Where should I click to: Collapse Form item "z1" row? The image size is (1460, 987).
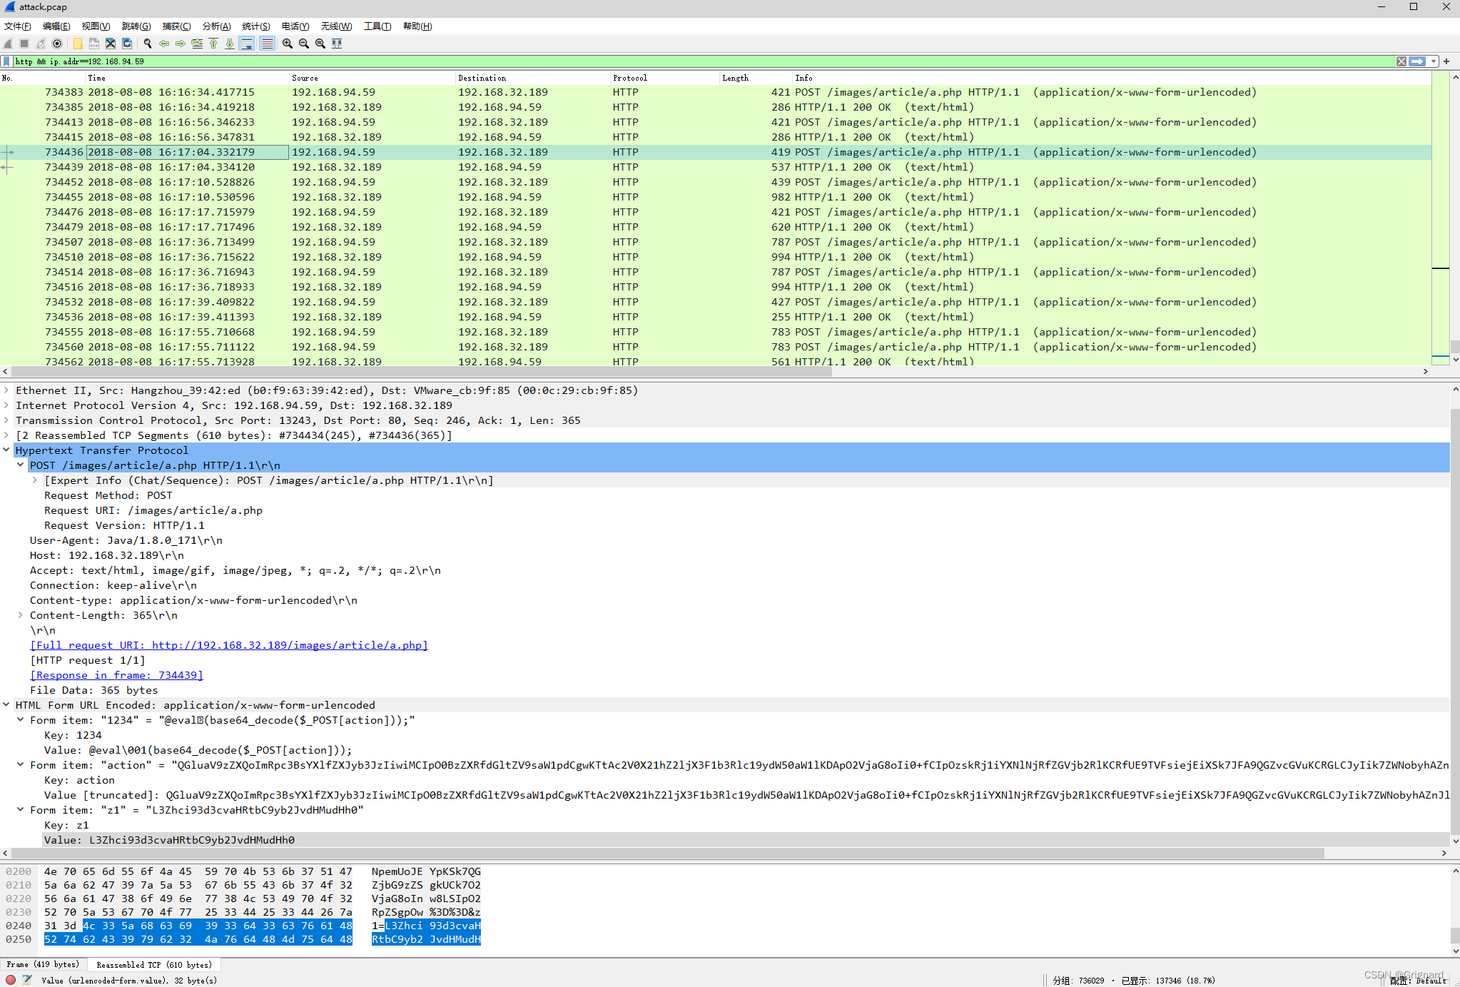click(x=21, y=810)
